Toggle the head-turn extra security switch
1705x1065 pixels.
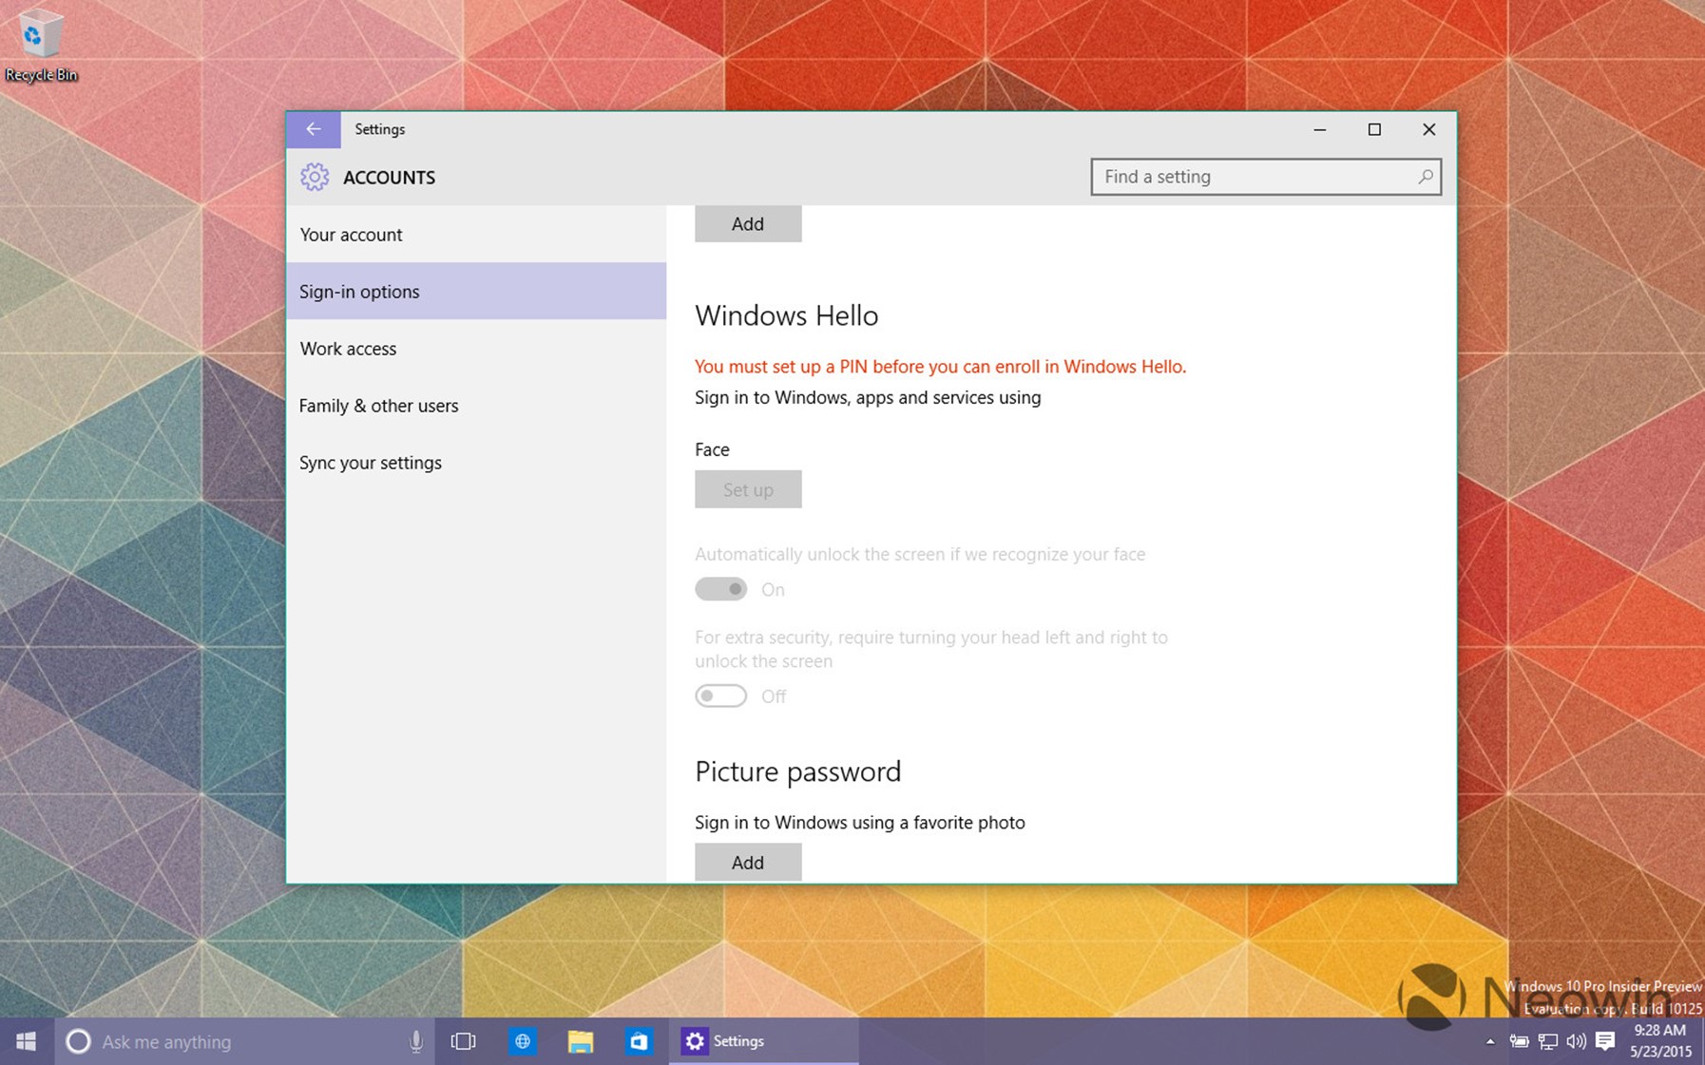(x=720, y=696)
